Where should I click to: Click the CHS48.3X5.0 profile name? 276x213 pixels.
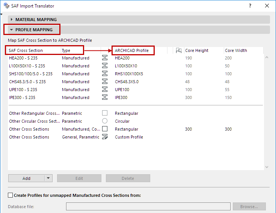click(127, 82)
